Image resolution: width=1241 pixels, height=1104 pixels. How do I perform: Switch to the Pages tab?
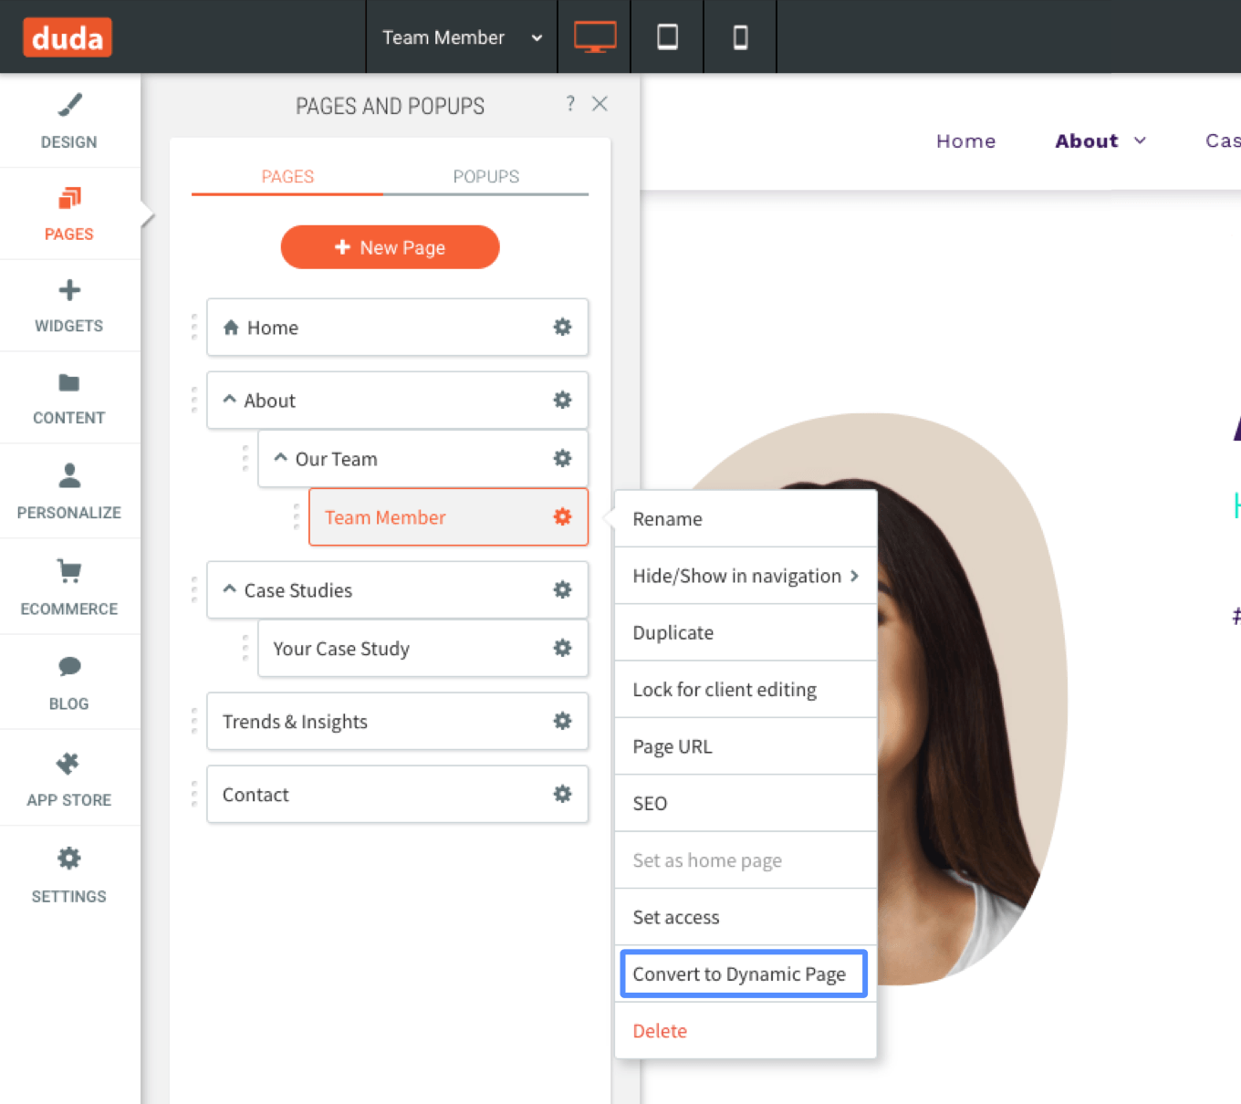[287, 176]
